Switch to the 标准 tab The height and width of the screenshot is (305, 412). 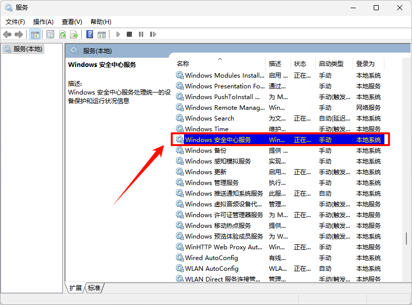[94, 288]
